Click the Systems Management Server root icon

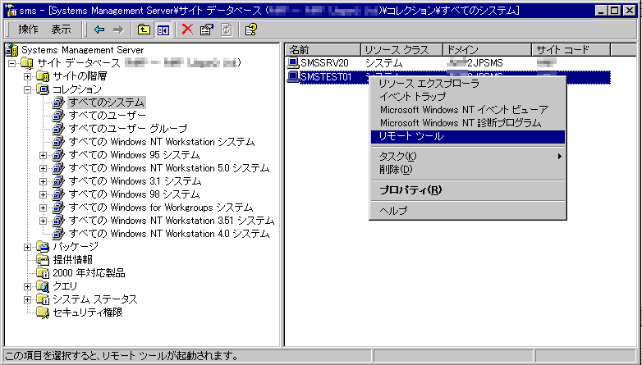coord(12,50)
